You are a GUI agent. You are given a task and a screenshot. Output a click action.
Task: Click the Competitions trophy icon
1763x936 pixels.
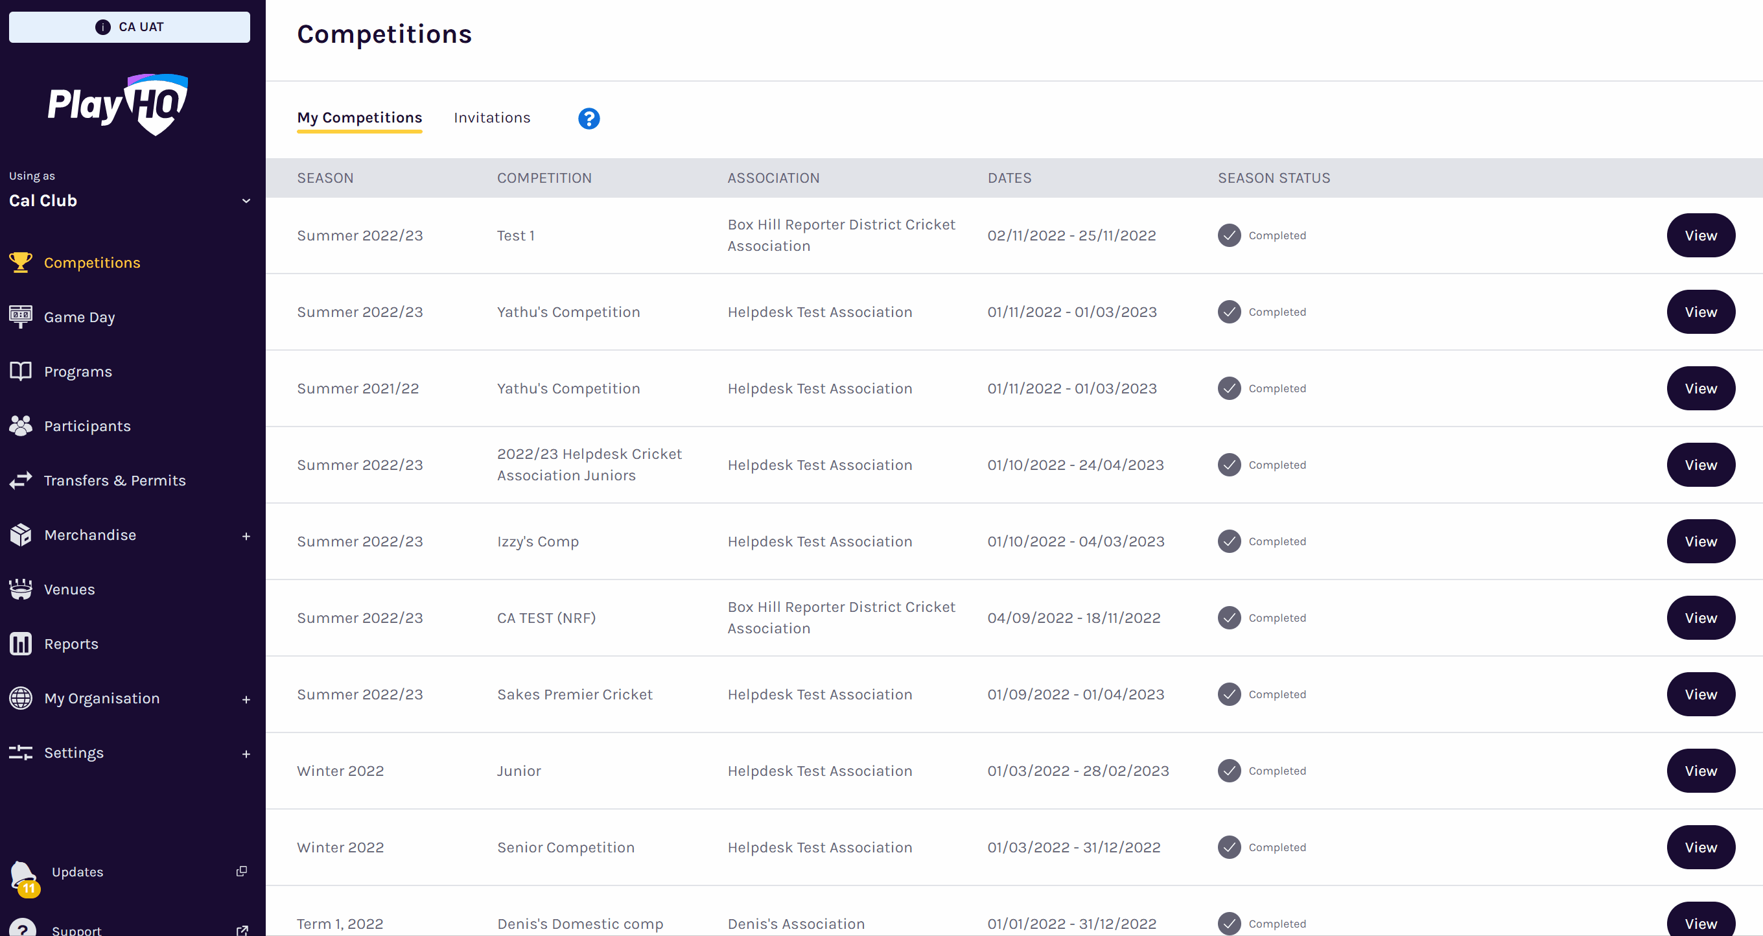pos(21,262)
